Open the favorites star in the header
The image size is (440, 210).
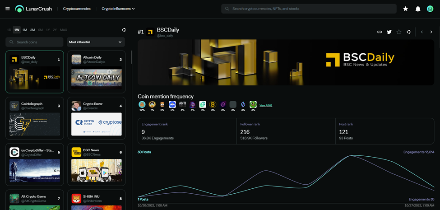click(x=406, y=9)
